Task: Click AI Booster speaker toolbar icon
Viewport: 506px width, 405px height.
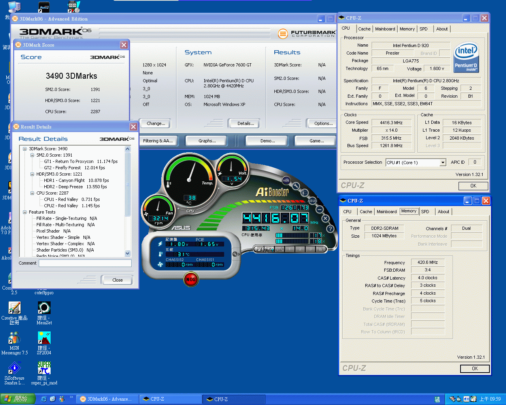Action: (x=280, y=249)
